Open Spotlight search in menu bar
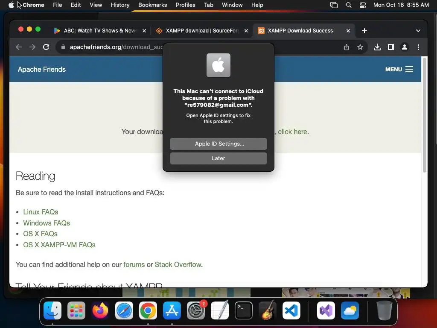 click(x=348, y=5)
